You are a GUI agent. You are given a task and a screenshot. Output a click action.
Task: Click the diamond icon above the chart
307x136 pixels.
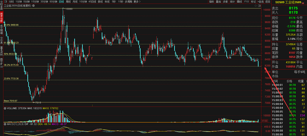tap(256, 6)
